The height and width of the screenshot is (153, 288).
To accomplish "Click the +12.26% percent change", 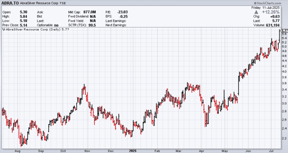I will (x=271, y=12).
